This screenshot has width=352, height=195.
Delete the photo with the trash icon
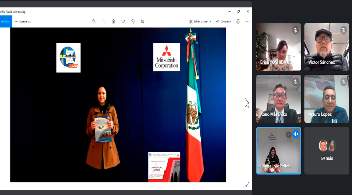(x=113, y=21)
